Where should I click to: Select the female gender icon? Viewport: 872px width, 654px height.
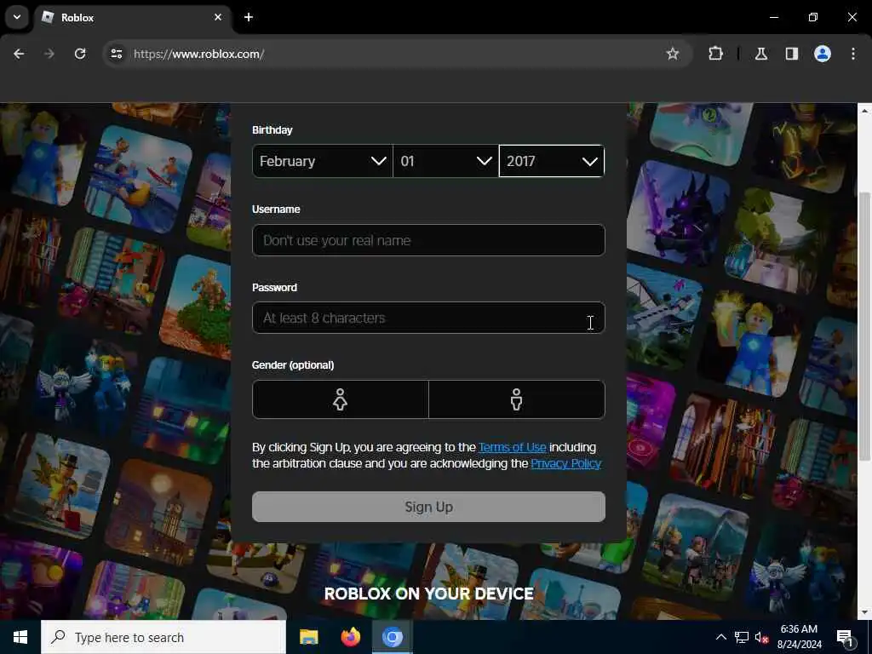click(x=341, y=399)
